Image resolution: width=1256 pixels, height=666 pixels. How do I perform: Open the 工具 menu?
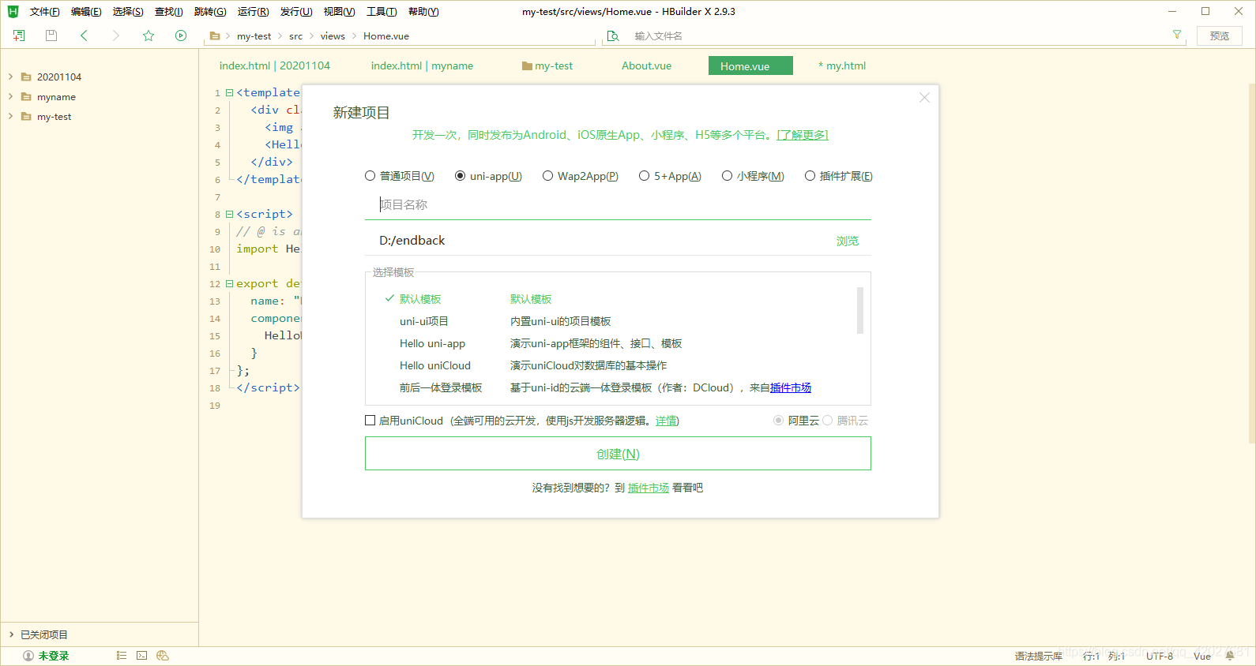[382, 12]
